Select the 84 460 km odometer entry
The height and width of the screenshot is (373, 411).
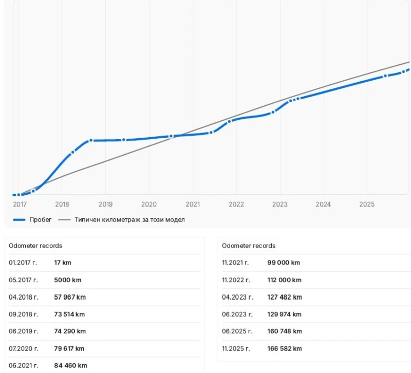[69, 365]
